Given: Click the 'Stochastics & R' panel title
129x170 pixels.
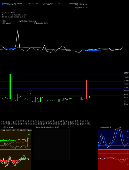Looking at the screenshot, I should (x=106, y=127).
